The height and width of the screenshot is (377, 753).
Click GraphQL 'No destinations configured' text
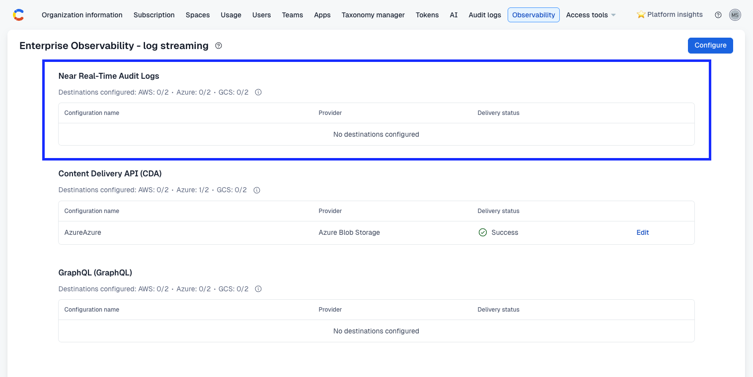(376, 331)
